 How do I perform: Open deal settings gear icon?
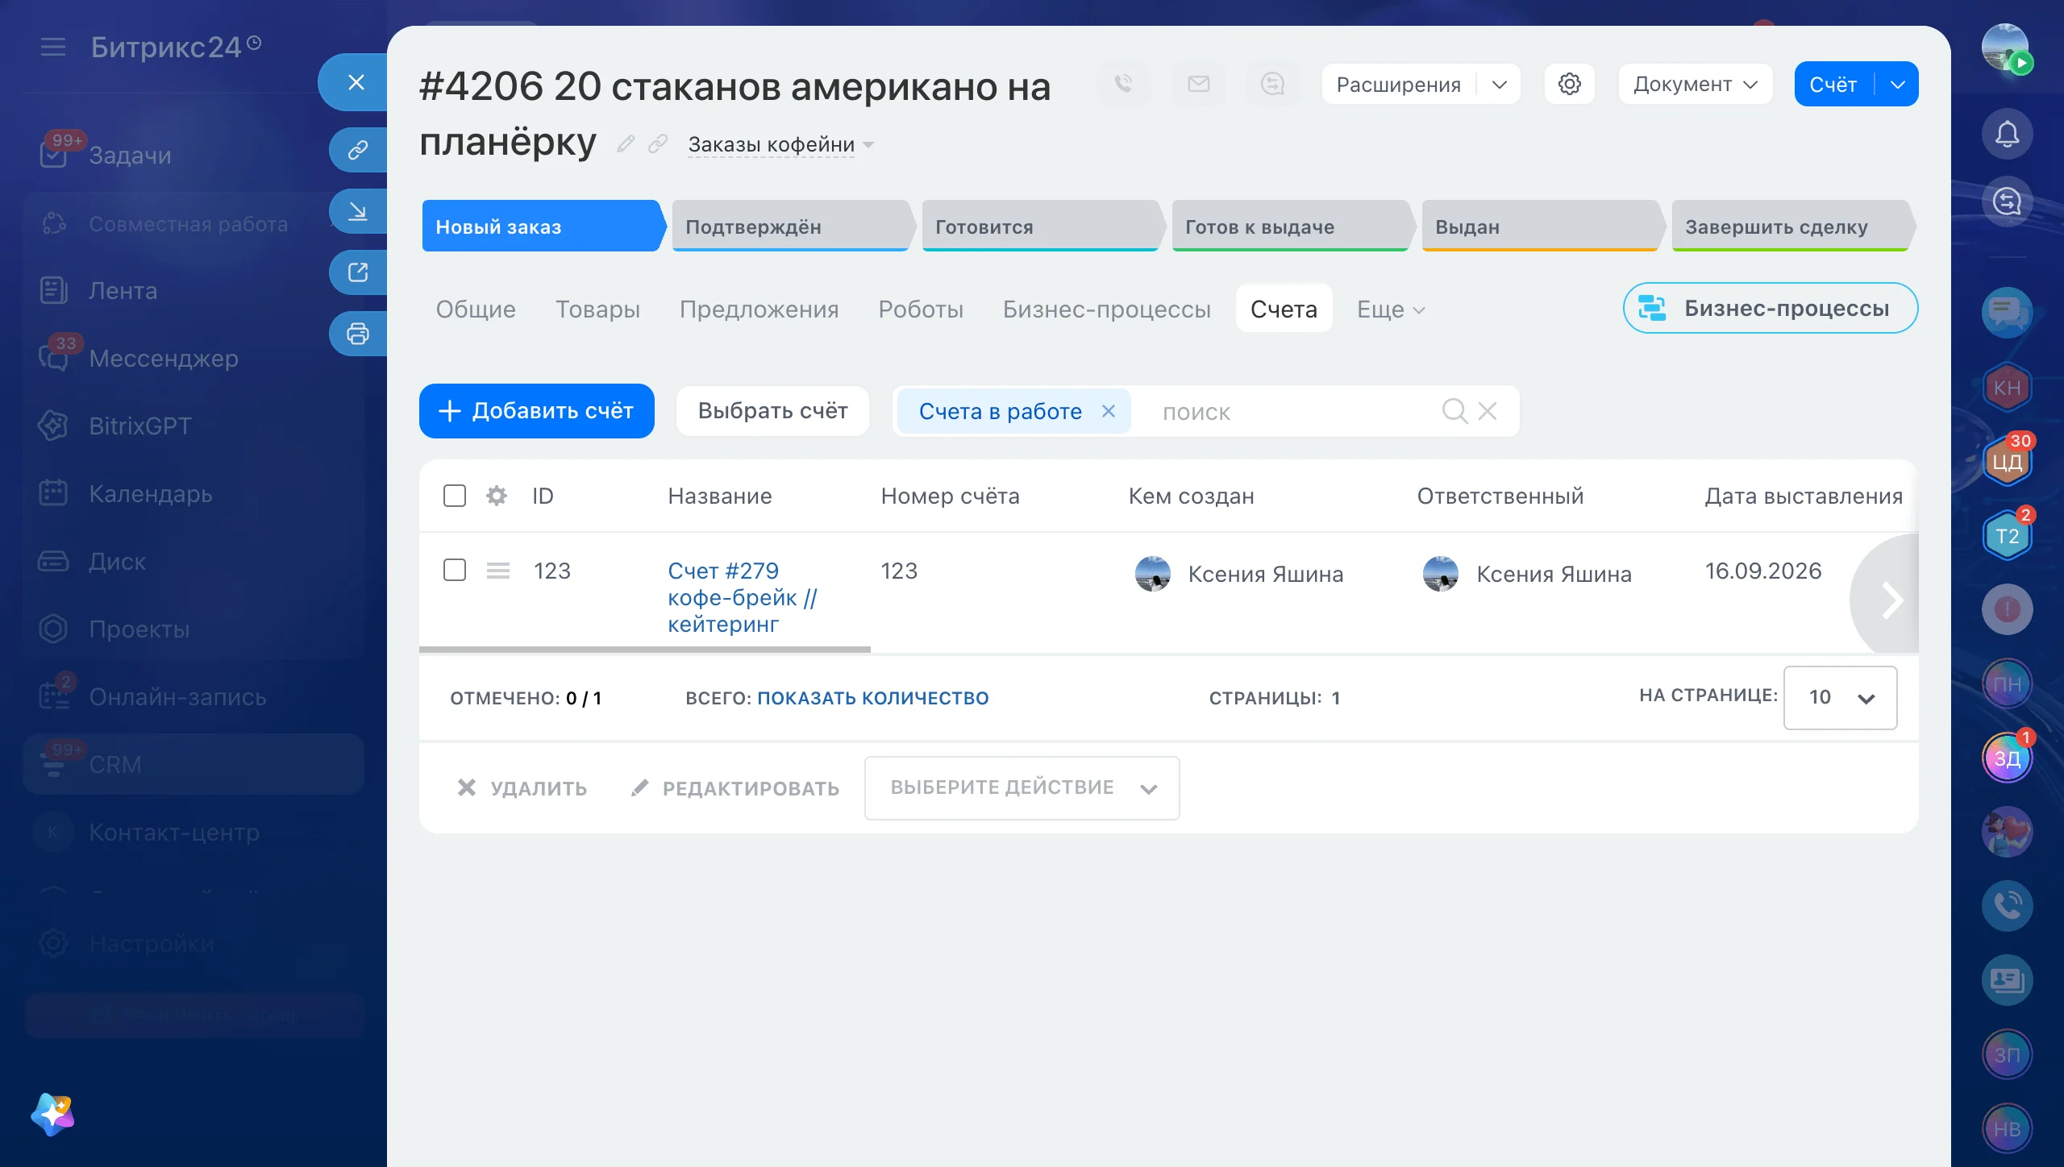1569,84
